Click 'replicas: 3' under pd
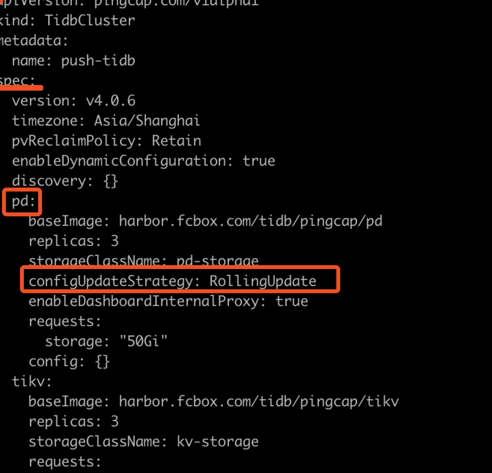Image resolution: width=492 pixels, height=473 pixels. point(74,241)
